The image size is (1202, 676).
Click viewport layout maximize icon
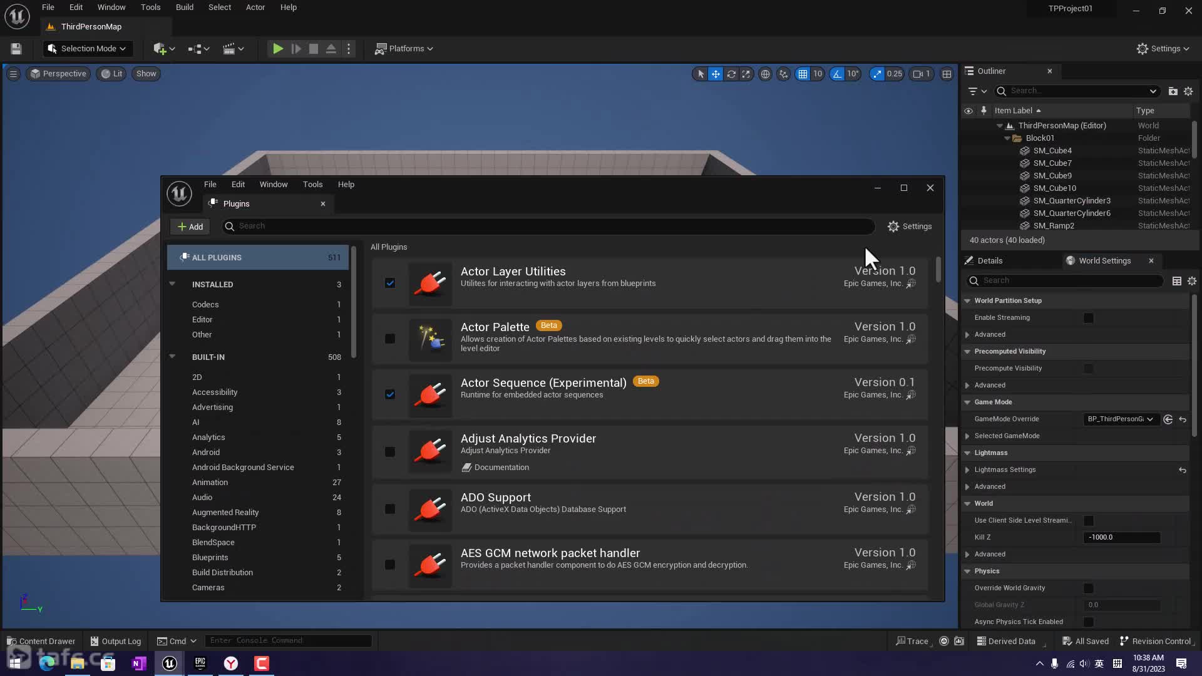point(947,74)
